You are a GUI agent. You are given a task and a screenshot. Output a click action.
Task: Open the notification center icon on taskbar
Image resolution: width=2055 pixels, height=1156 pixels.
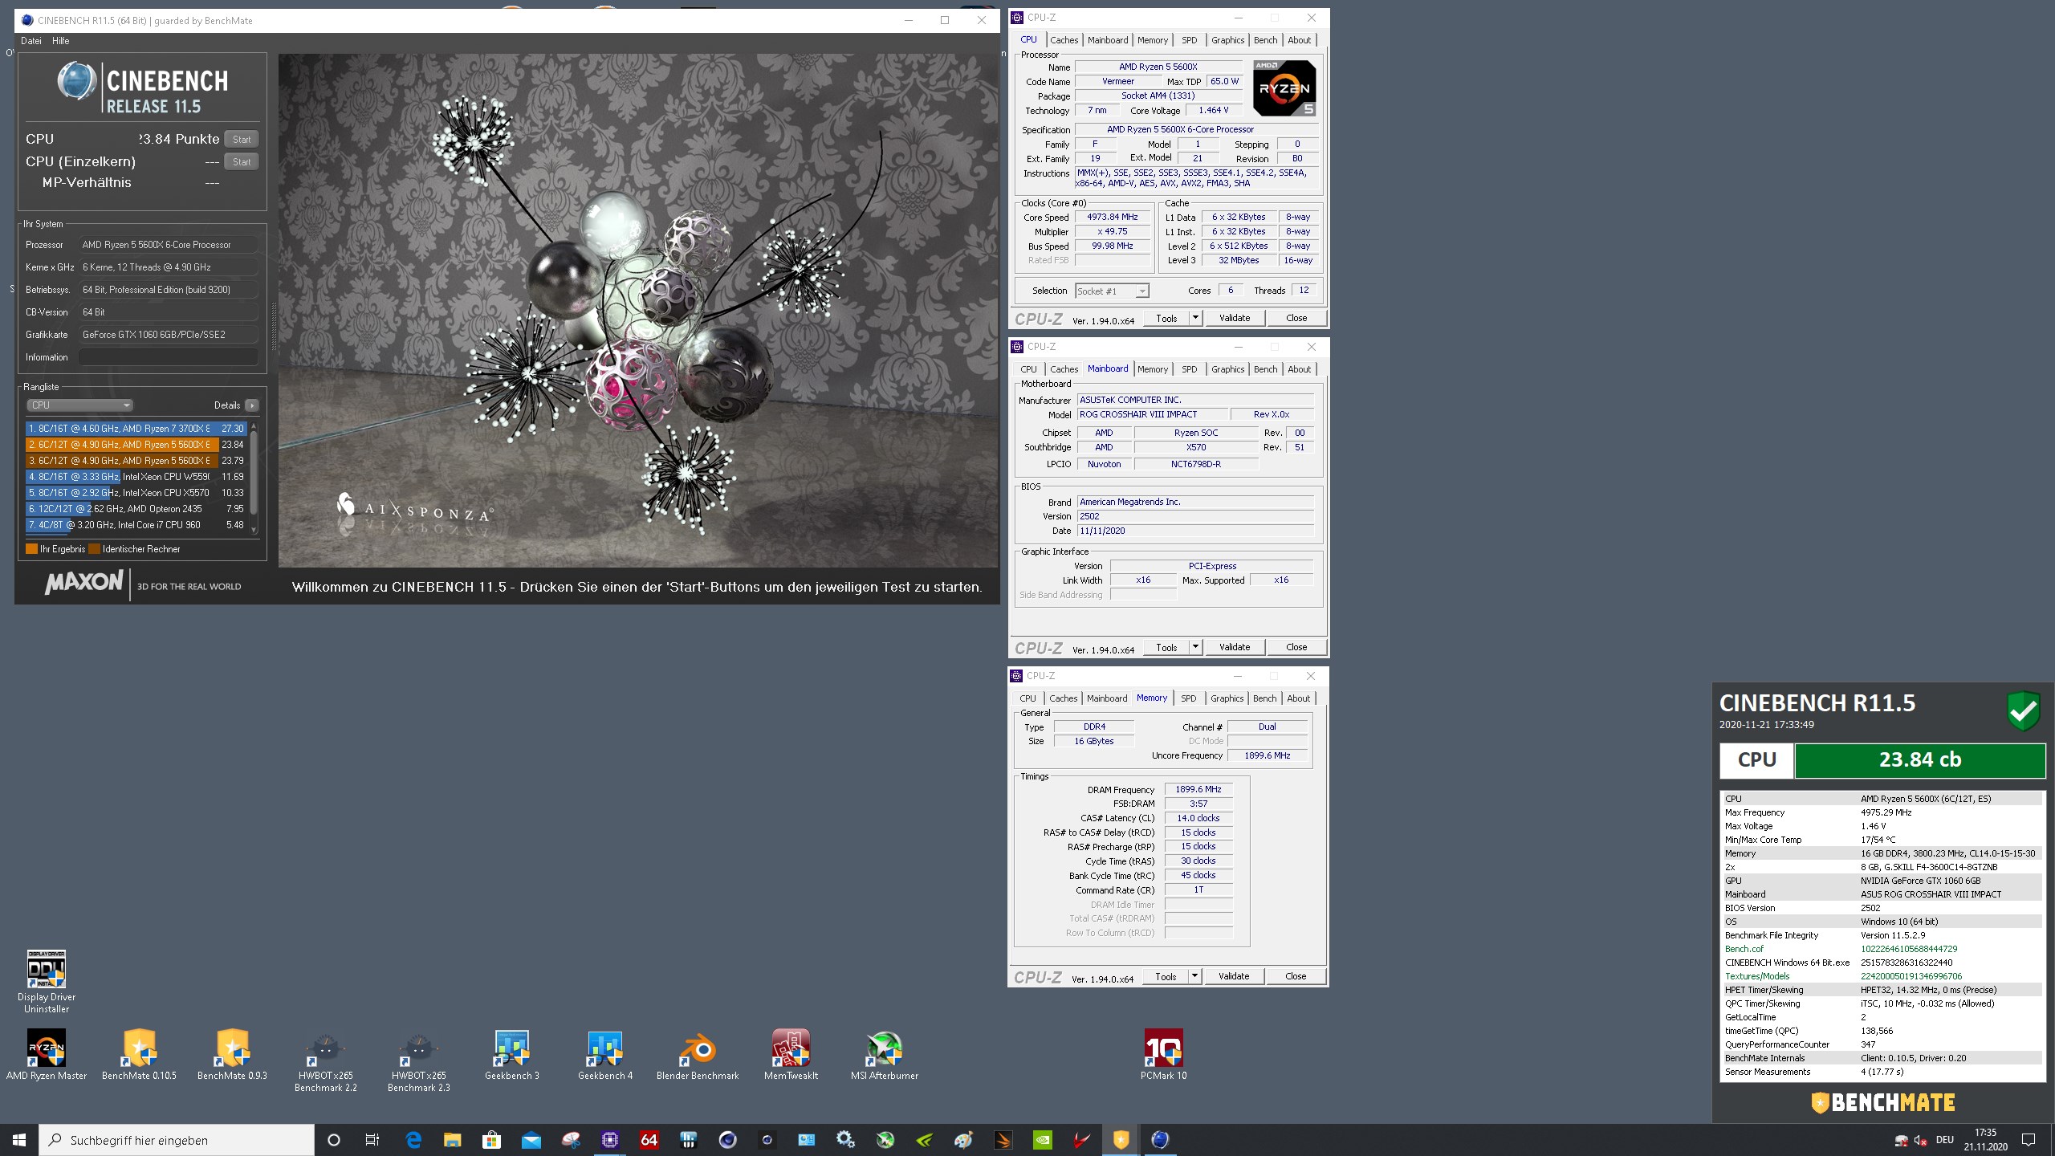click(x=2029, y=1140)
